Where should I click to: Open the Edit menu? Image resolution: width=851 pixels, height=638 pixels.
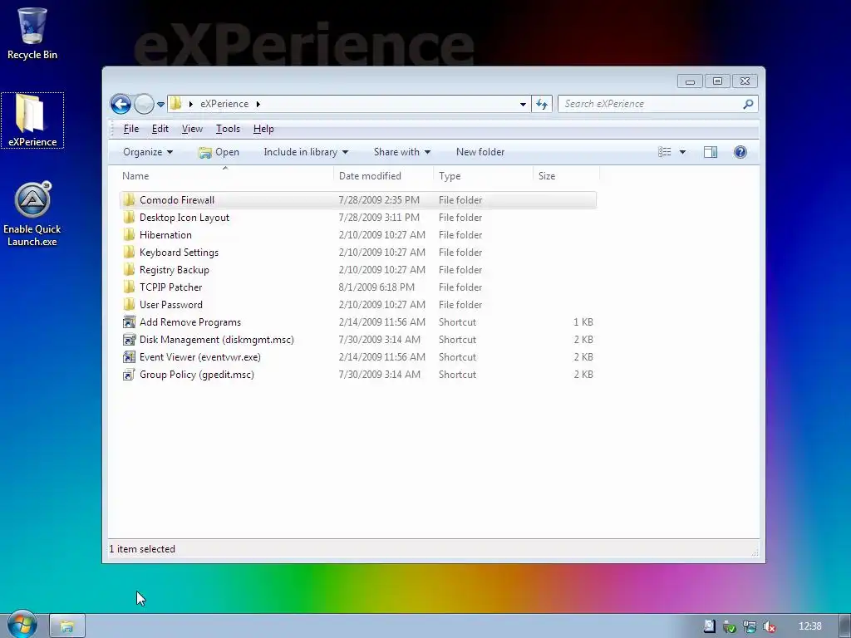point(160,129)
